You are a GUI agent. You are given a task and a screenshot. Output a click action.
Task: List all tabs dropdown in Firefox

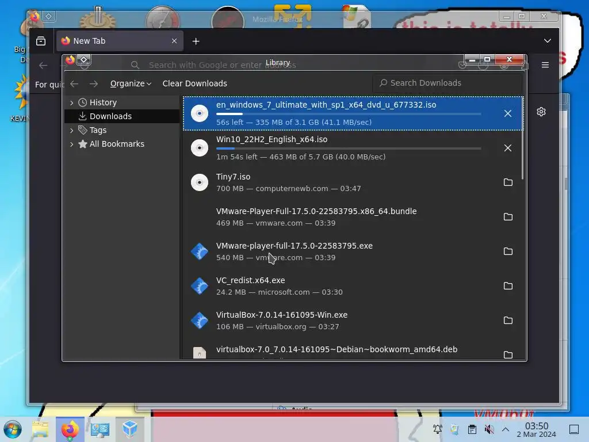coord(548,41)
